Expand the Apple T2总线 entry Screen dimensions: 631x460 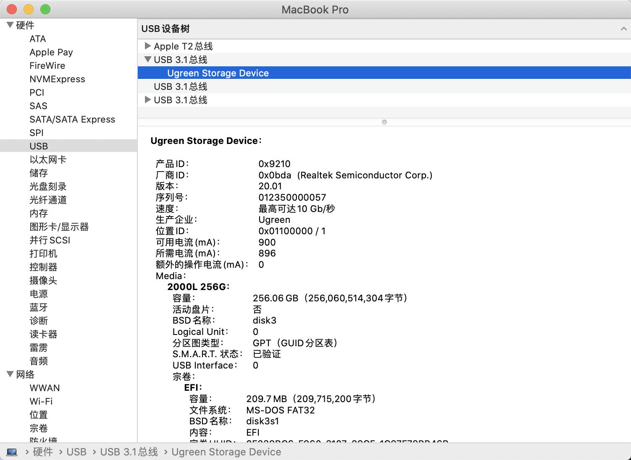[x=148, y=46]
